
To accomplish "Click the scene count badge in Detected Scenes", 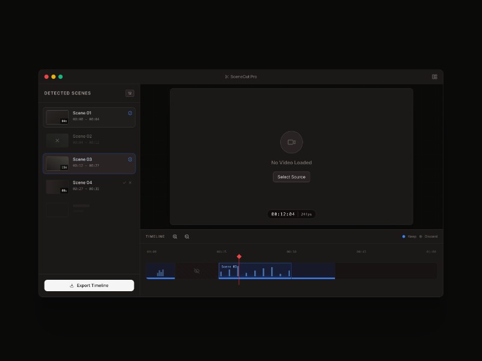I will (x=130, y=93).
